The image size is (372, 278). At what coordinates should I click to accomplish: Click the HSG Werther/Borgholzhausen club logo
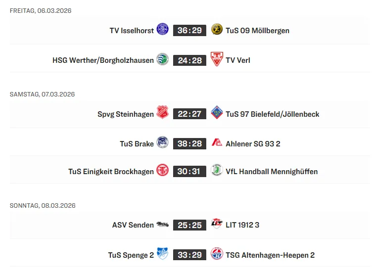click(162, 60)
